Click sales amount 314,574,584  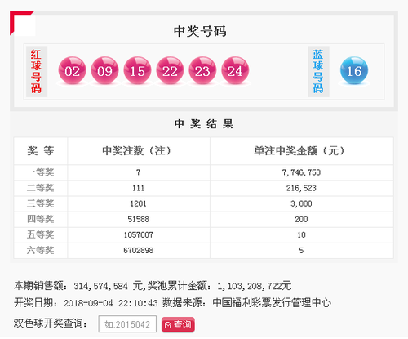[100, 286]
